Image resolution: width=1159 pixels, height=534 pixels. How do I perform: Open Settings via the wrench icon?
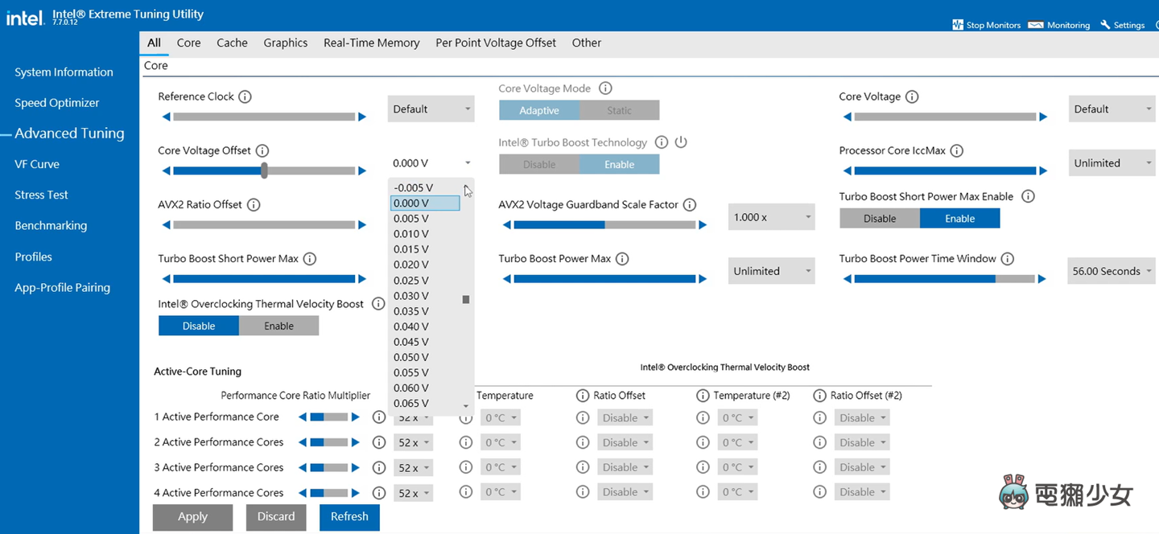tap(1105, 25)
